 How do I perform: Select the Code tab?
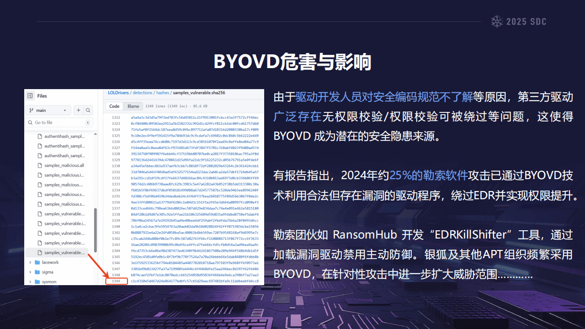point(114,106)
